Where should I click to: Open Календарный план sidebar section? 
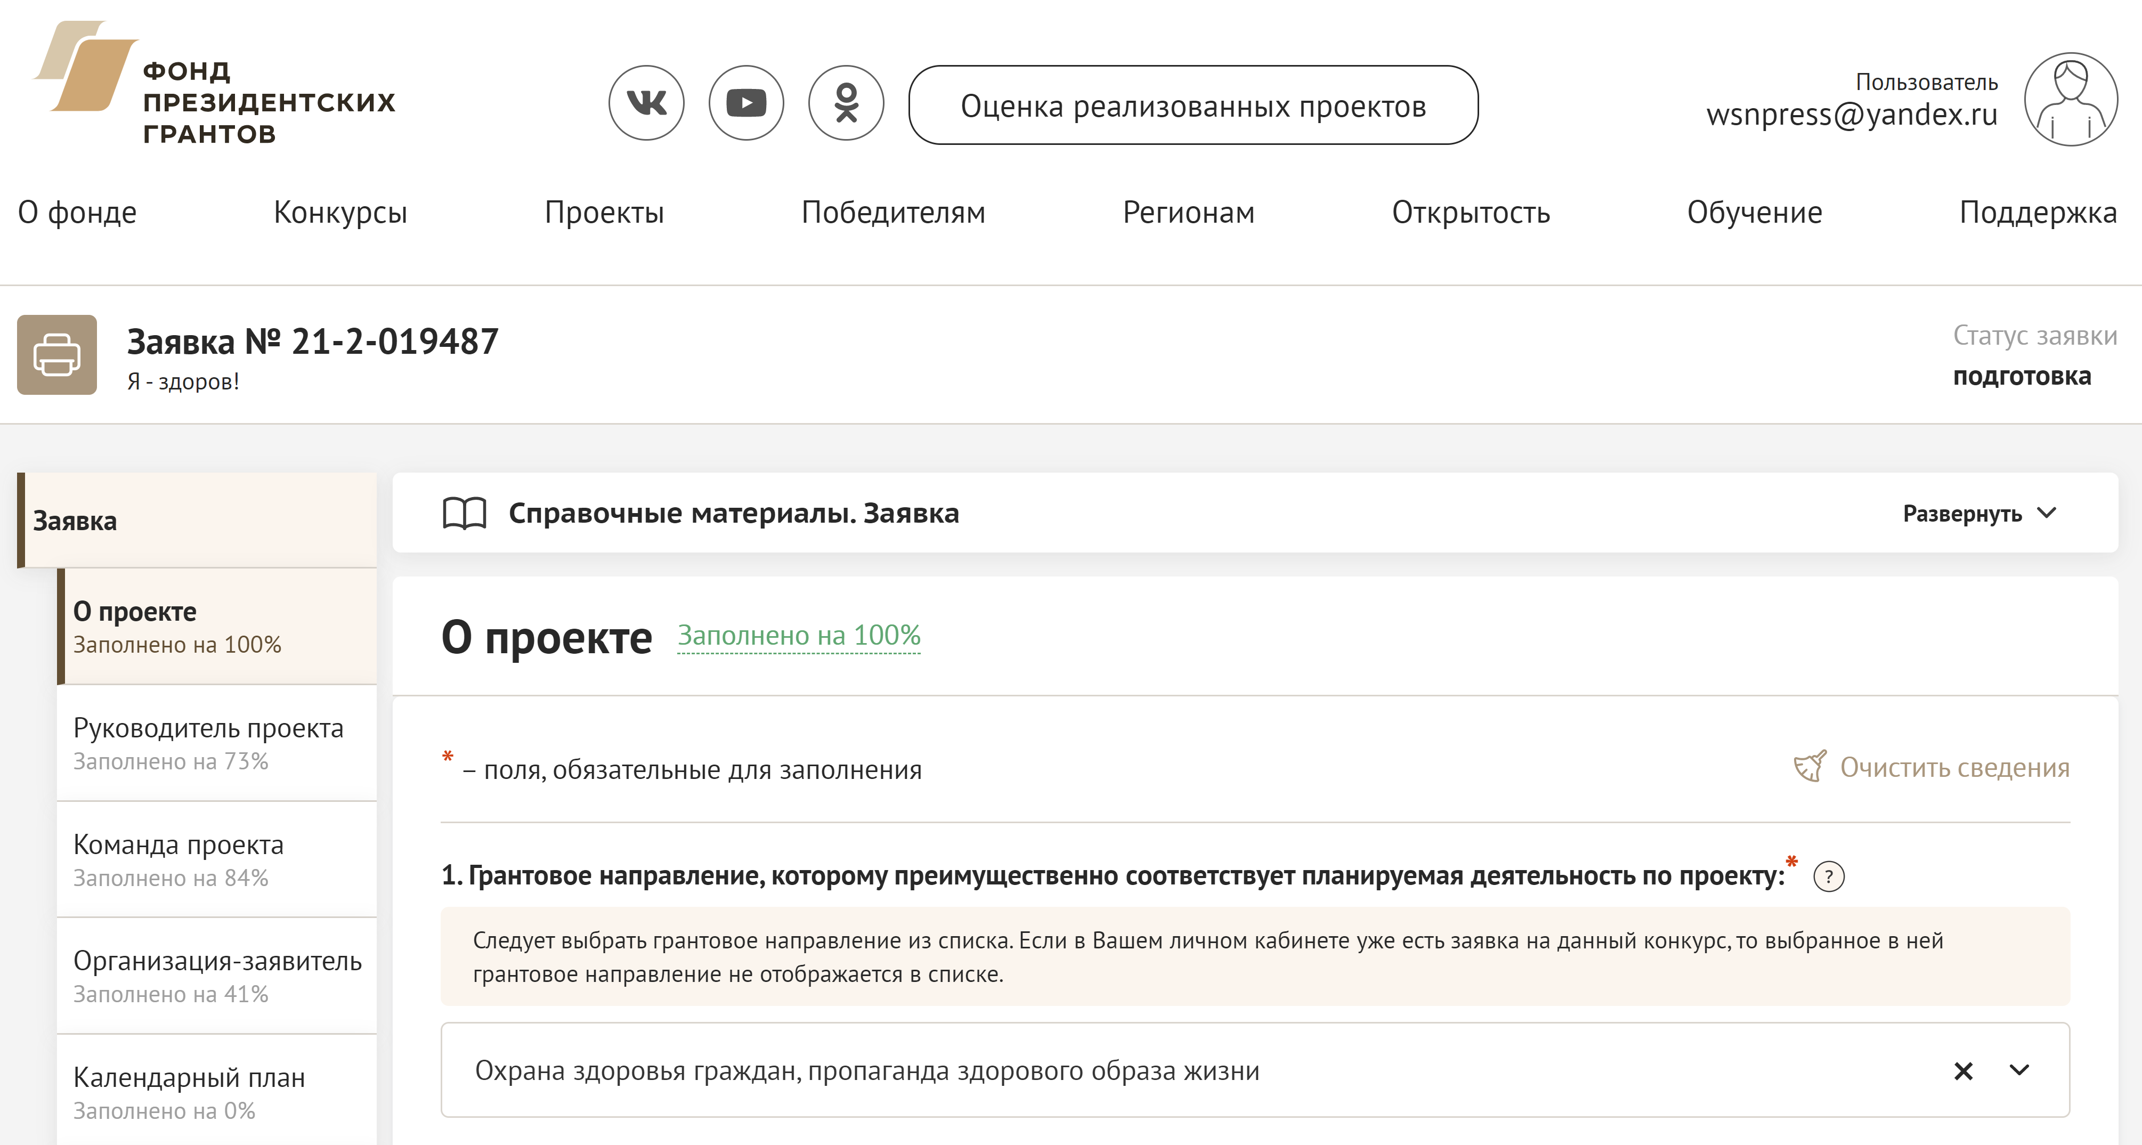coord(217,1091)
